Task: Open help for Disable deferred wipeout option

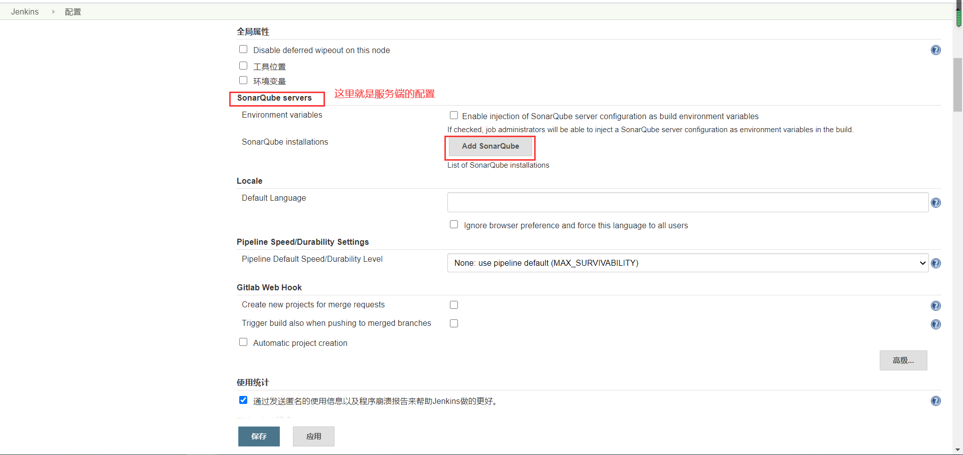Action: click(x=936, y=50)
